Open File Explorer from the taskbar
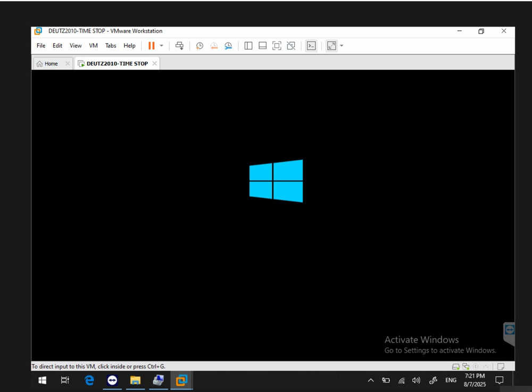This screenshot has width=532, height=392. click(135, 380)
